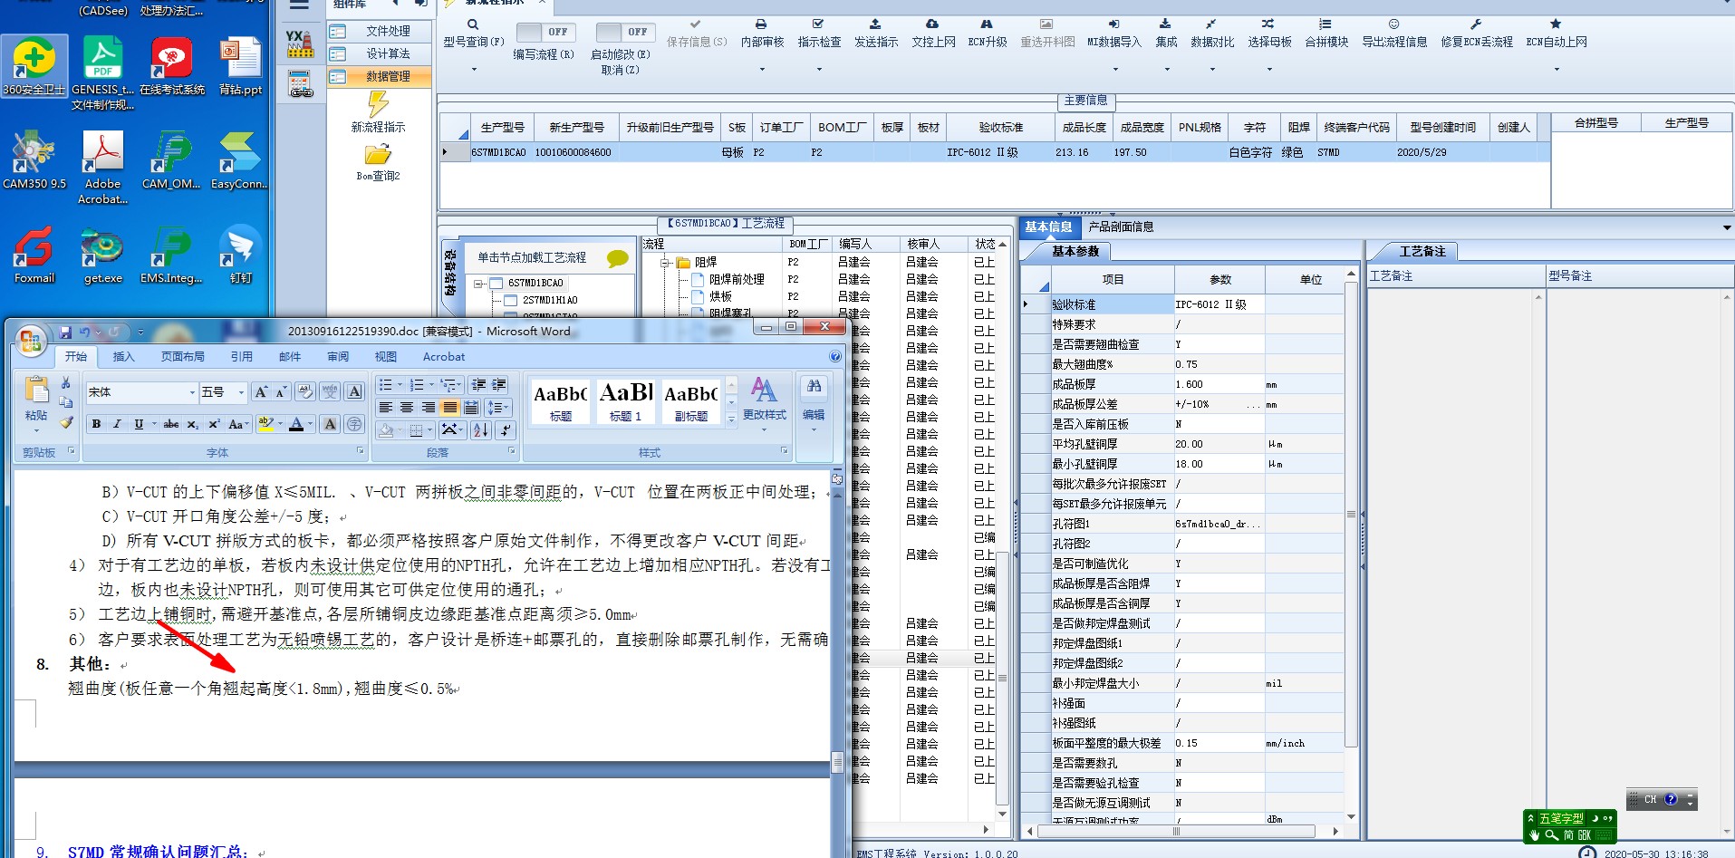Click Word Bold button
Viewport: 1735px width, 858px height.
tap(97, 424)
